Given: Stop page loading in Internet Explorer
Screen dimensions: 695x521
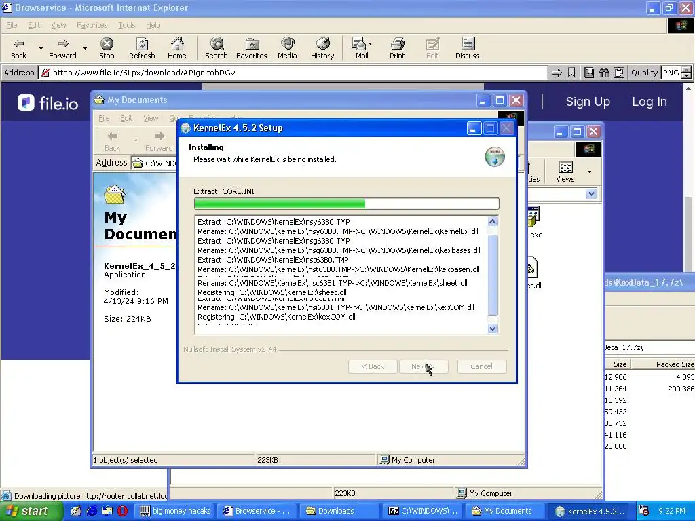Looking at the screenshot, I should pyautogui.click(x=107, y=48).
